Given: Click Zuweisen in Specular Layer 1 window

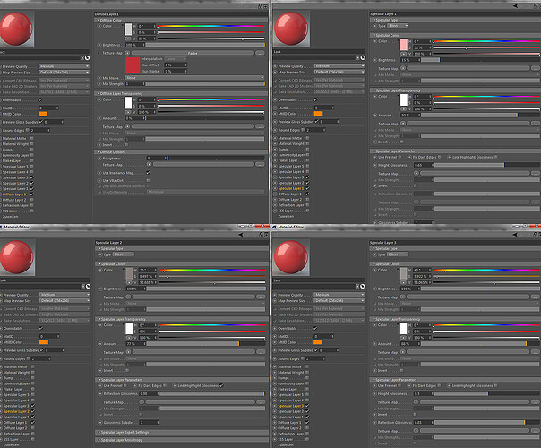Looking at the screenshot, I should coord(286,216).
